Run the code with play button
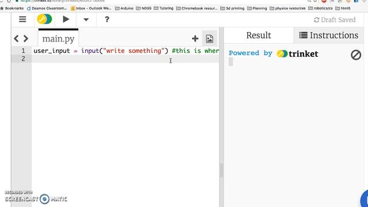Image resolution: width=368 pixels, height=207 pixels. pos(66,19)
